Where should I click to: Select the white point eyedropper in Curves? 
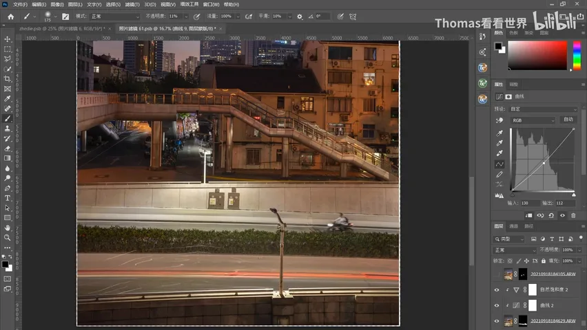500,153
